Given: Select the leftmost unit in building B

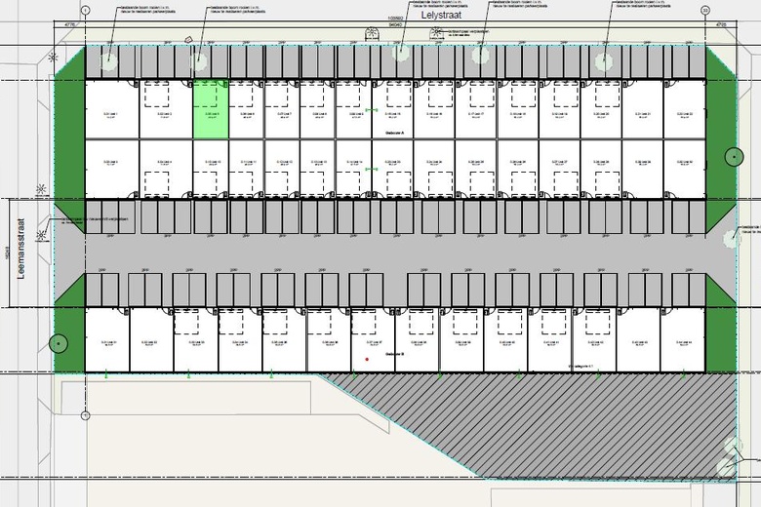Looking at the screenshot, I should click(x=107, y=339).
